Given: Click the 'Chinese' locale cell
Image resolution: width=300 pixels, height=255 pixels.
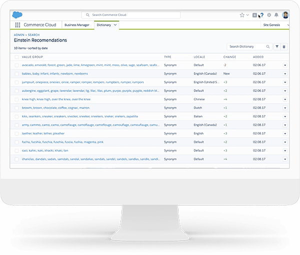Looking at the screenshot, I should point(199,99).
